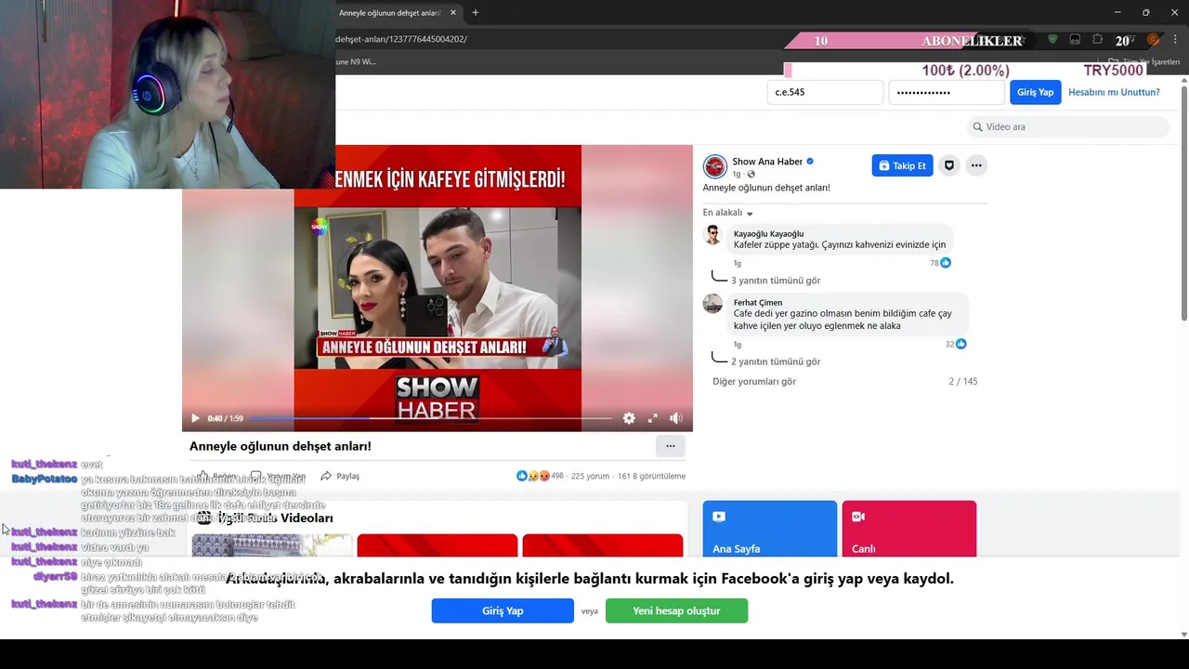1189x669 pixels.
Task: View the 78 likes reaction on first comment
Action: pyautogui.click(x=940, y=263)
